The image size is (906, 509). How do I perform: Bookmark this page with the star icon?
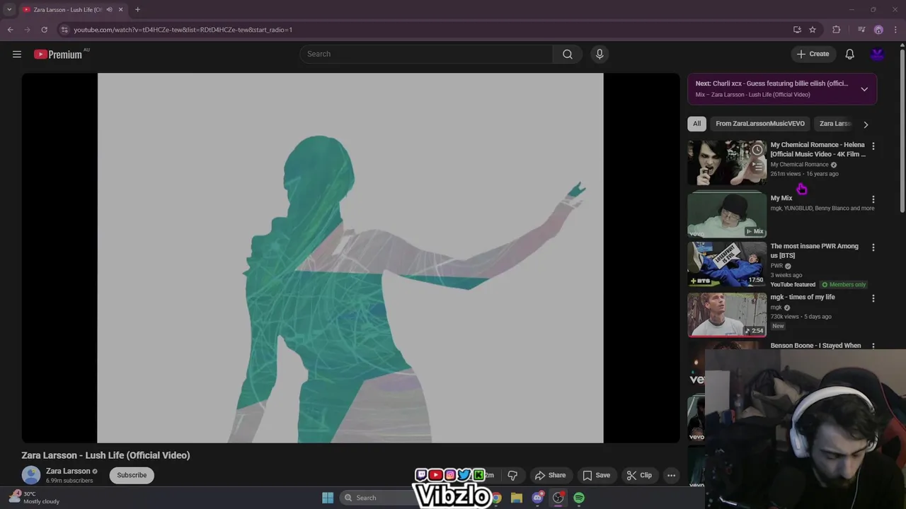813,30
